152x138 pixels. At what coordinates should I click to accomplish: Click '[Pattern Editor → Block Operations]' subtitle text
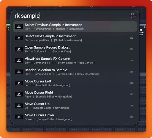[77, 74]
